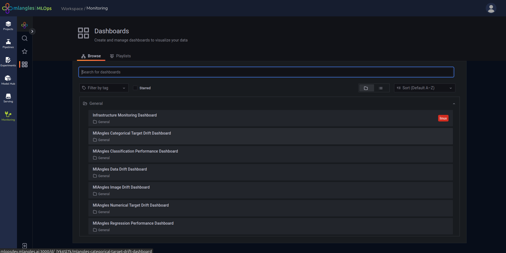Go to Experiments in sidebar

click(8, 62)
